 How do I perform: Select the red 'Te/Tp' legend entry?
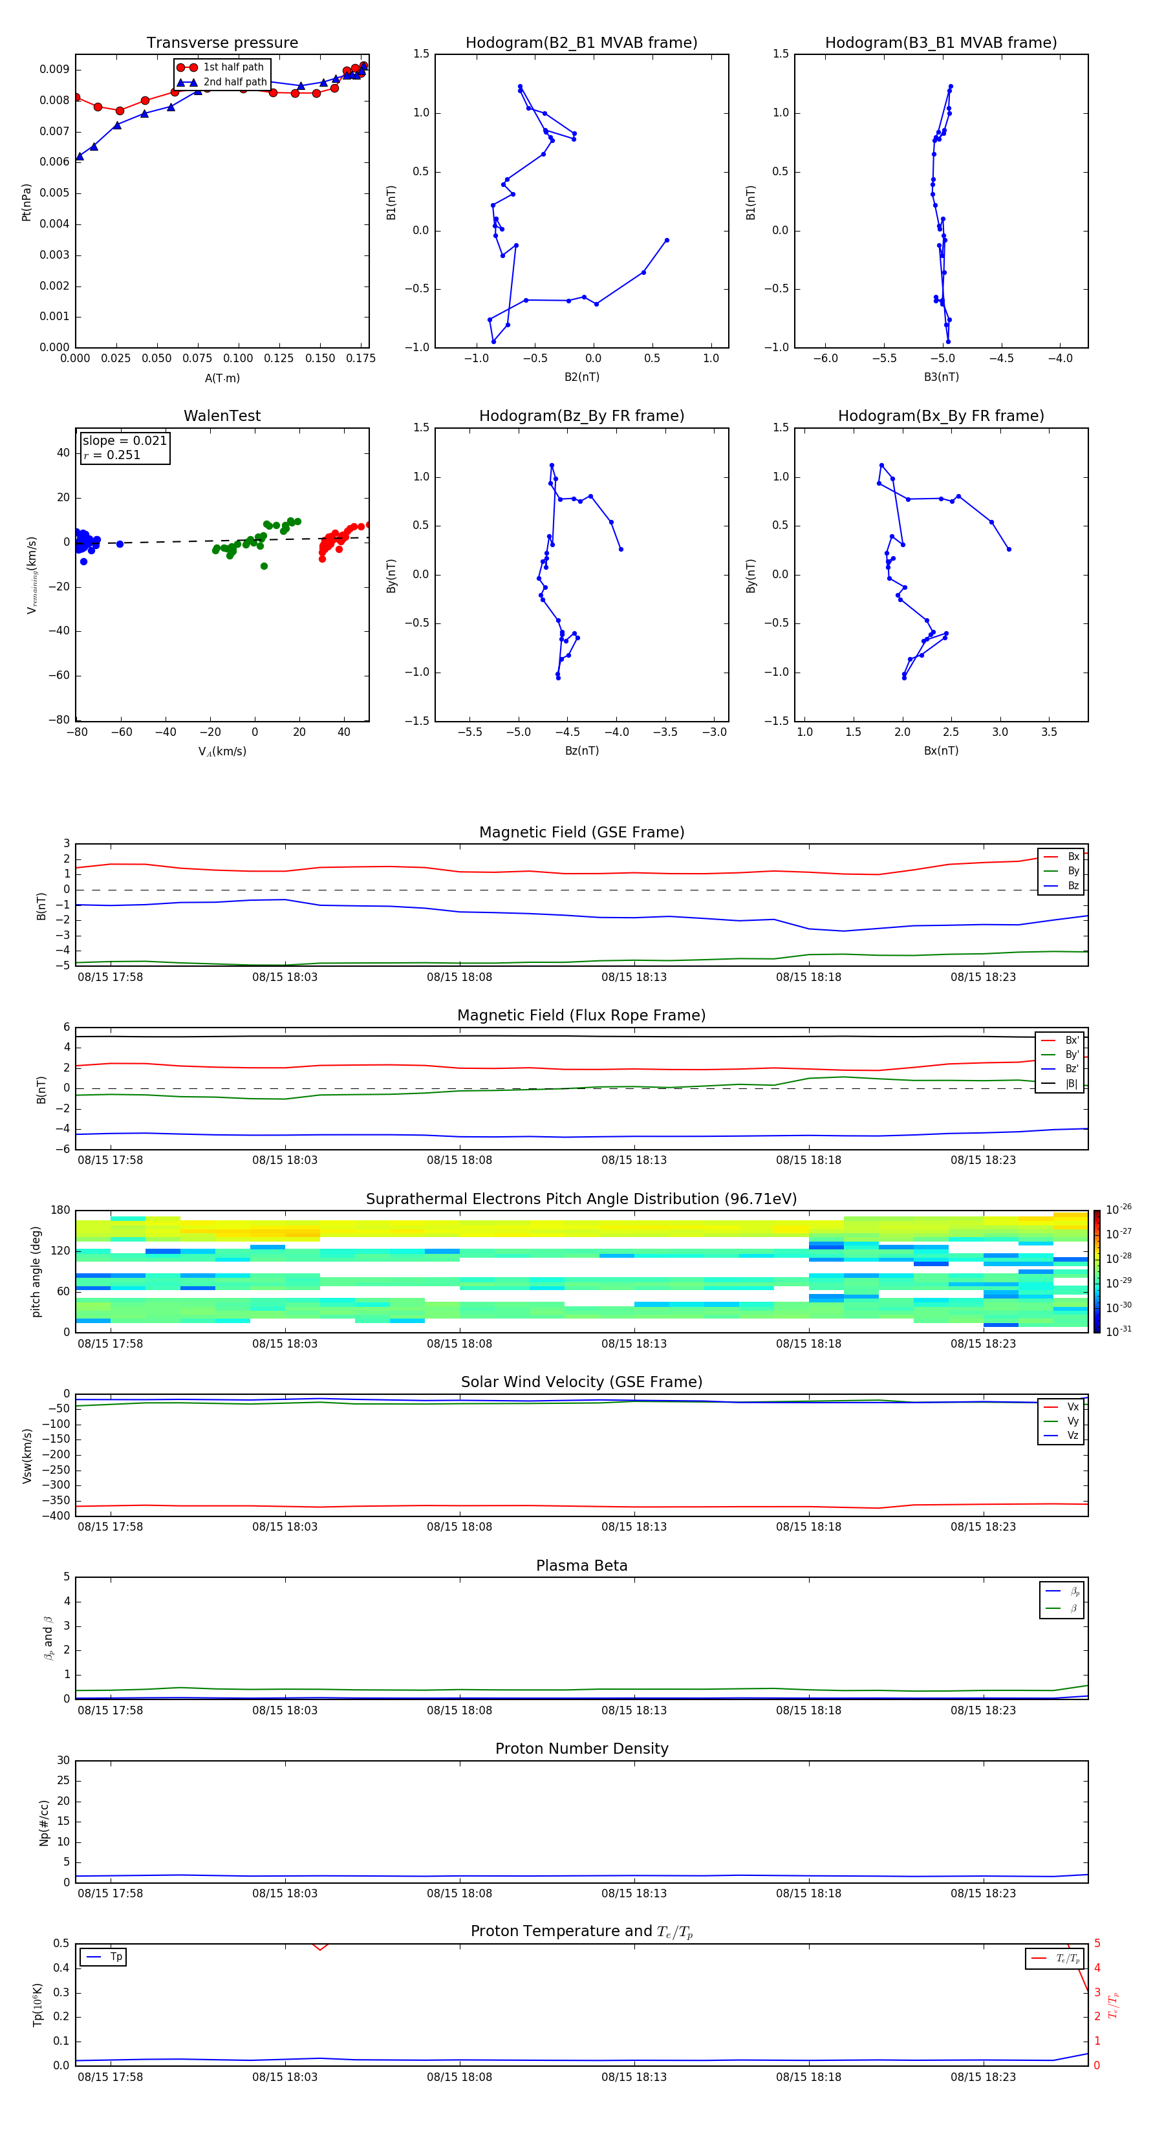(x=1055, y=1959)
